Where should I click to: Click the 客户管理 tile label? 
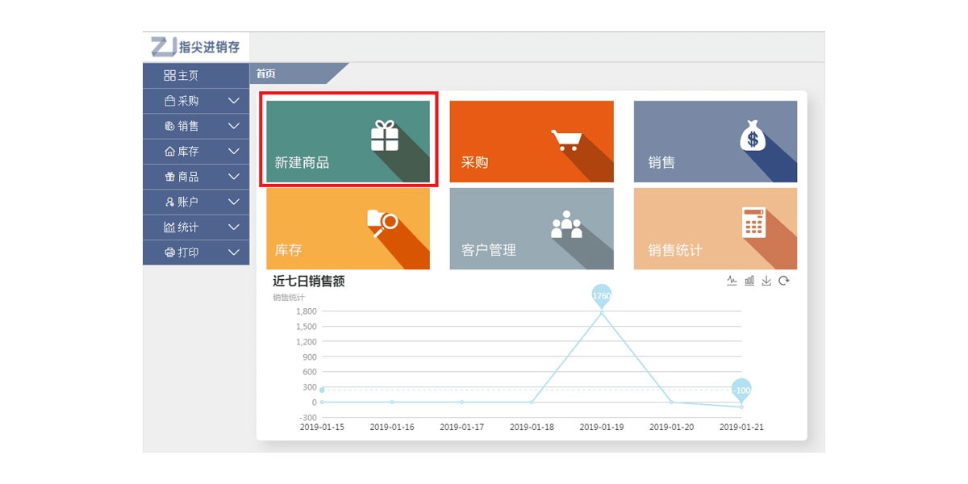pyautogui.click(x=489, y=251)
